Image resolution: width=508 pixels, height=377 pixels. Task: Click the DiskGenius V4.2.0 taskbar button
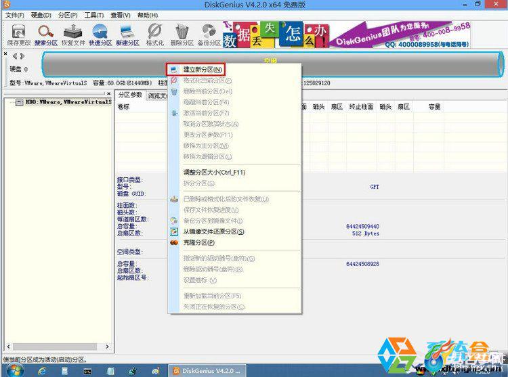207,370
